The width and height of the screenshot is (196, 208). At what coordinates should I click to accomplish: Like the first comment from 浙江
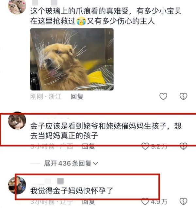[x=163, y=96]
